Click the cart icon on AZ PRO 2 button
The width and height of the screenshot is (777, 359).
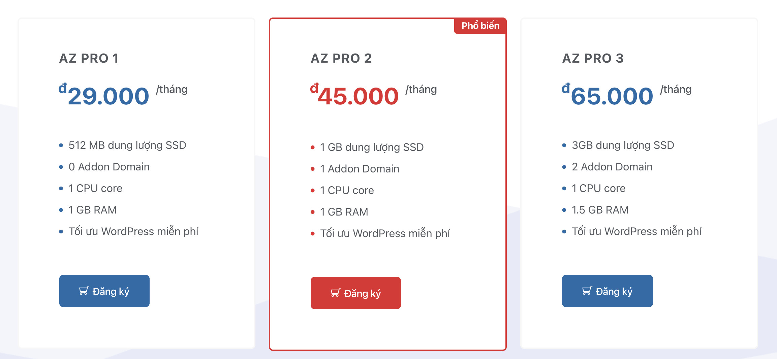pyautogui.click(x=336, y=293)
